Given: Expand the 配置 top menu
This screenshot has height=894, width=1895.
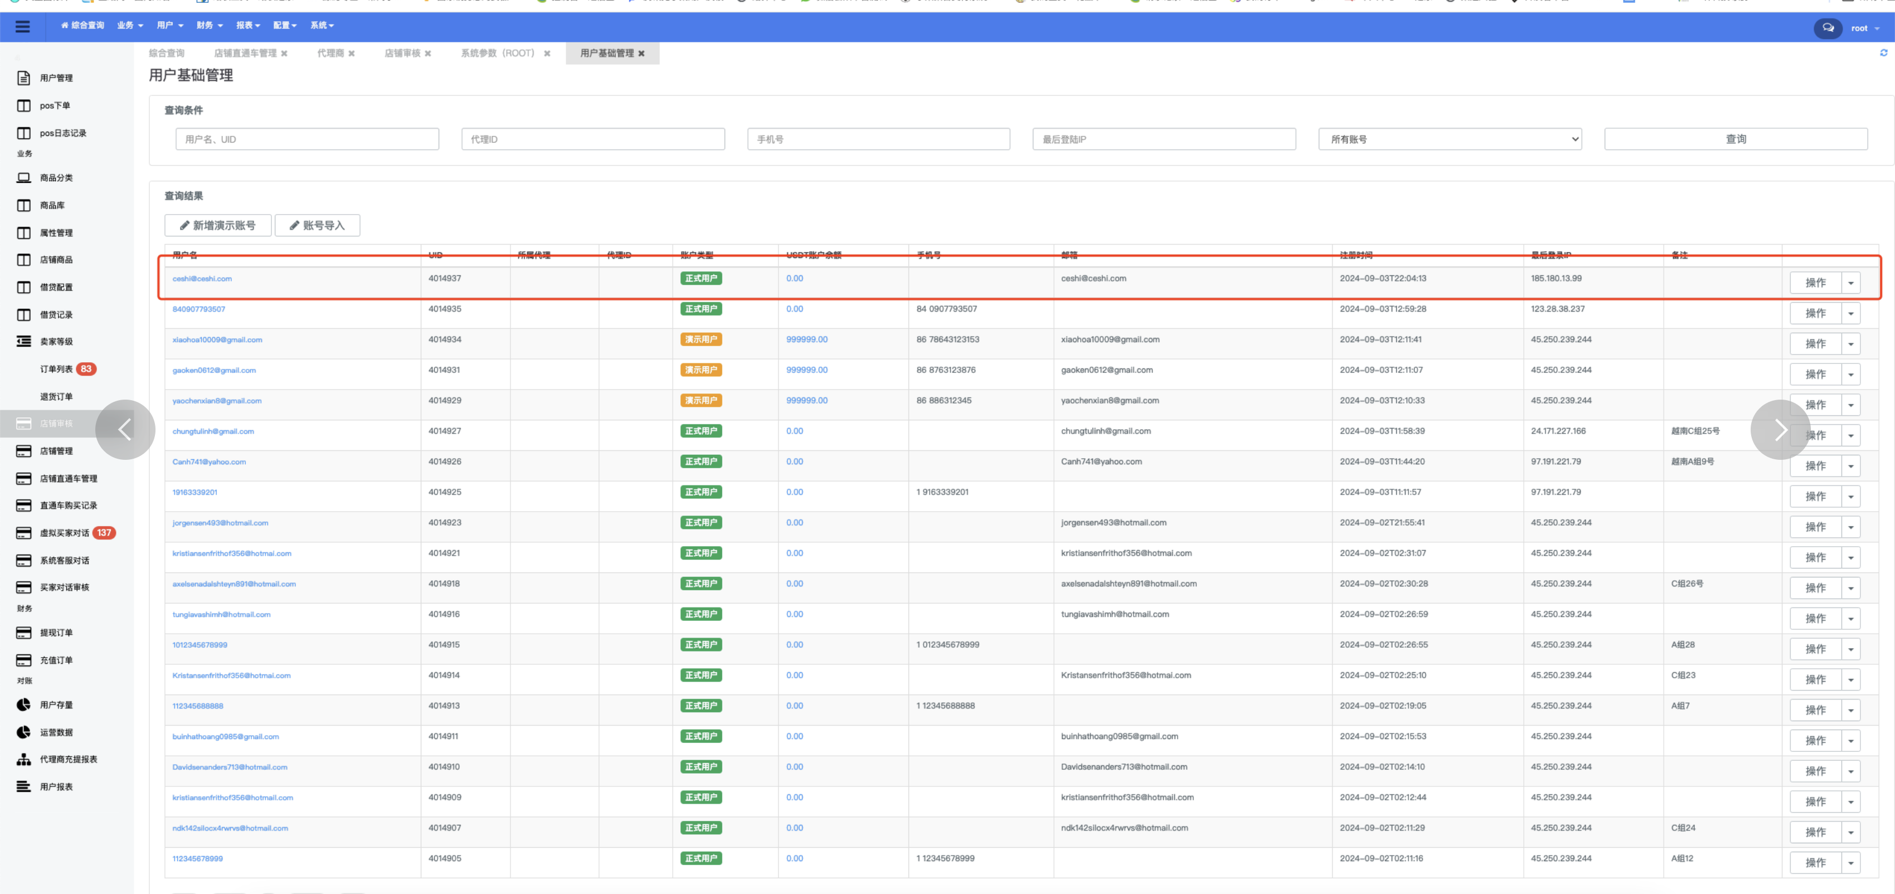Looking at the screenshot, I should click(285, 26).
